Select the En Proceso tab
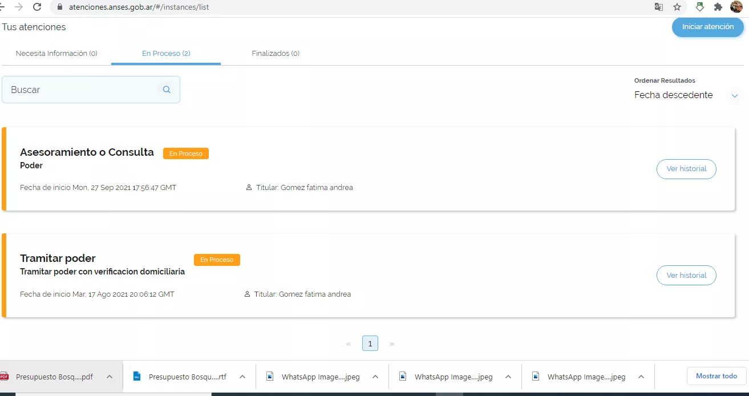 (x=166, y=54)
